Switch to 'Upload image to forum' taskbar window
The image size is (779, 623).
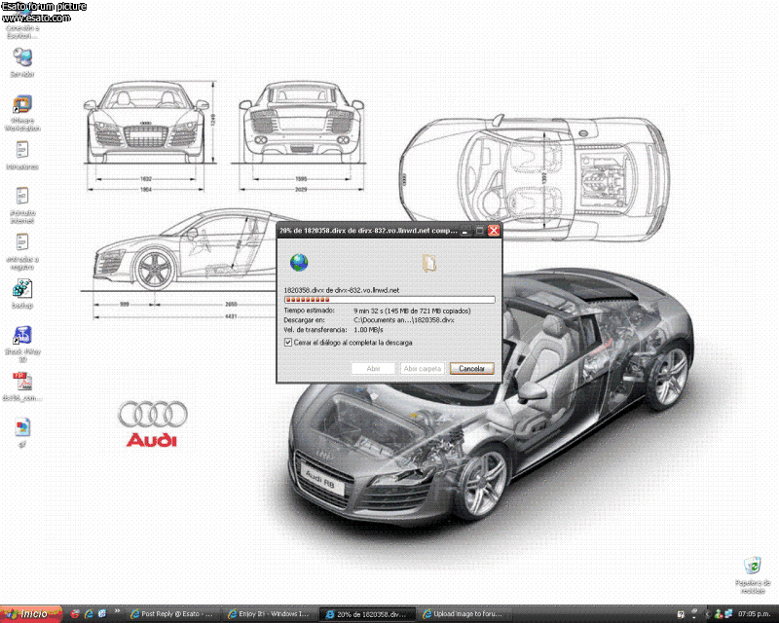[x=467, y=614]
